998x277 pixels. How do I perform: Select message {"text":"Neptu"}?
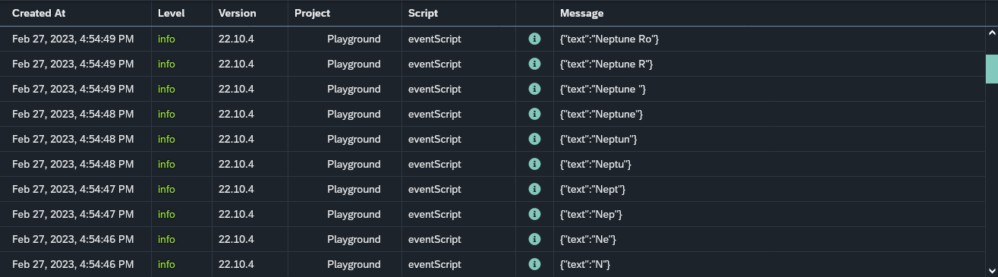coord(596,164)
